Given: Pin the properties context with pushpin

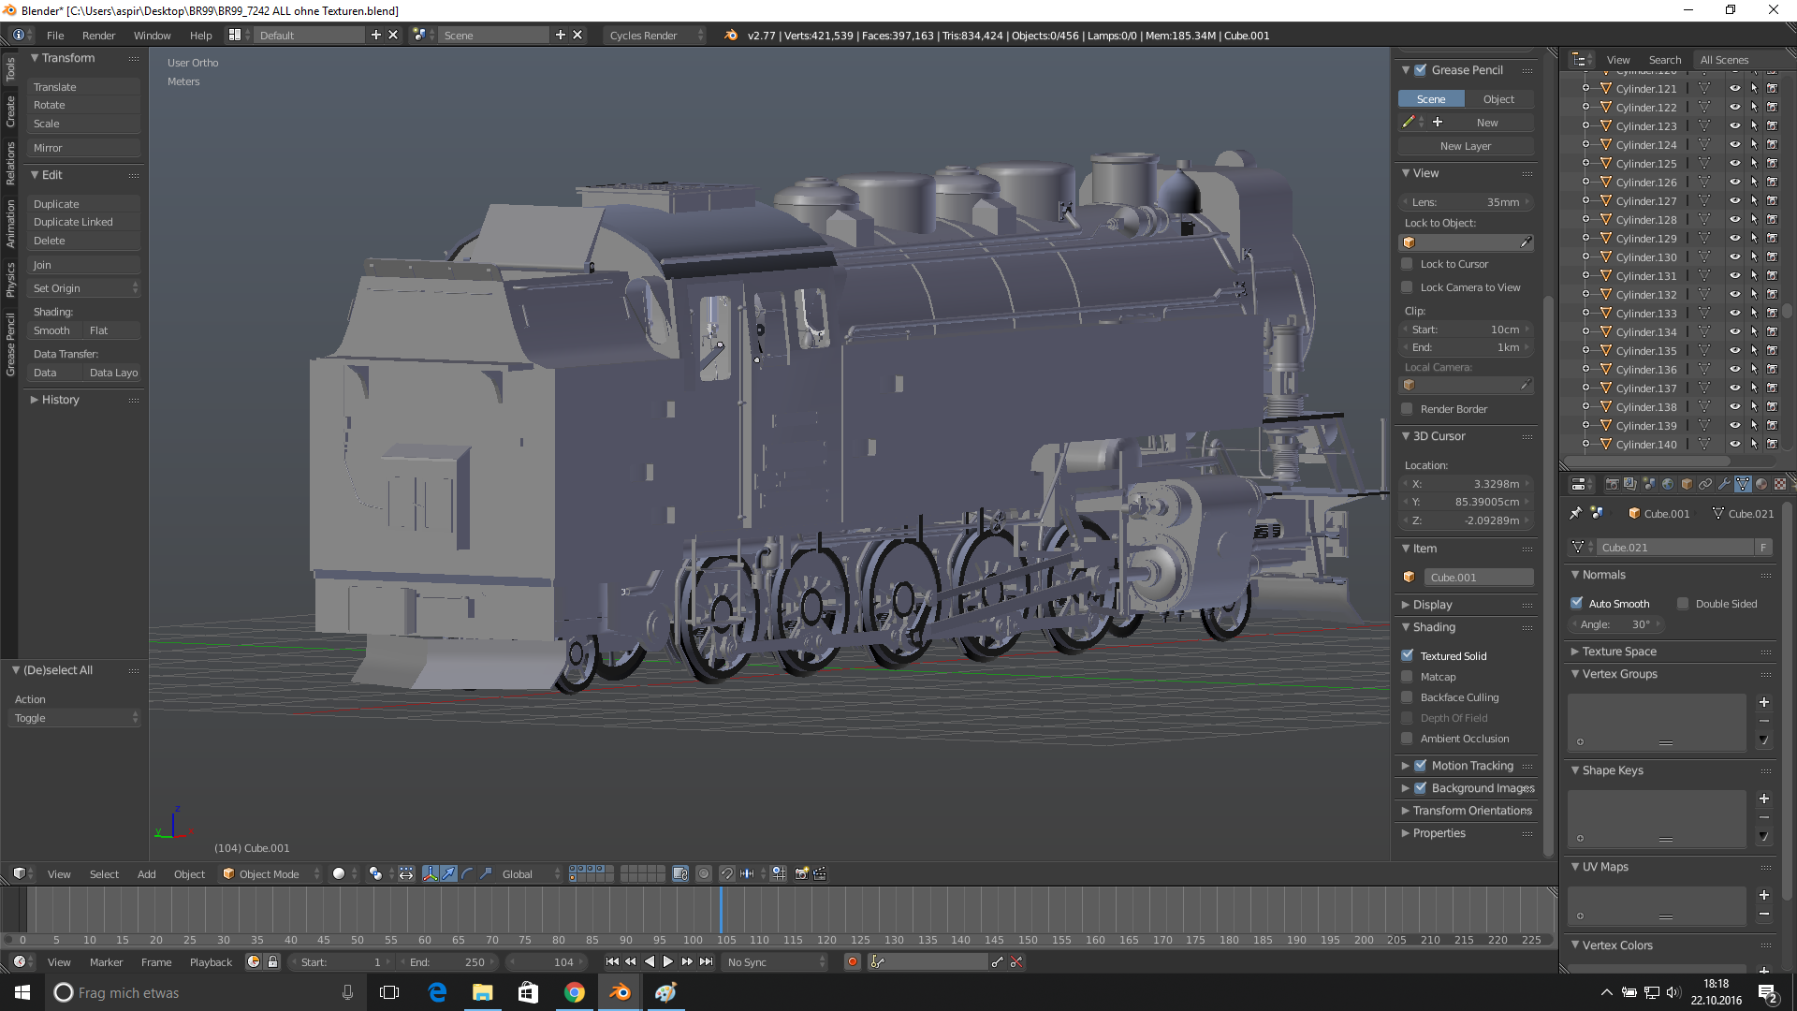Looking at the screenshot, I should coord(1576,513).
